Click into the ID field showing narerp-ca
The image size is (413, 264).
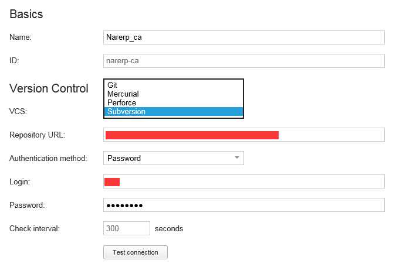pyautogui.click(x=243, y=60)
